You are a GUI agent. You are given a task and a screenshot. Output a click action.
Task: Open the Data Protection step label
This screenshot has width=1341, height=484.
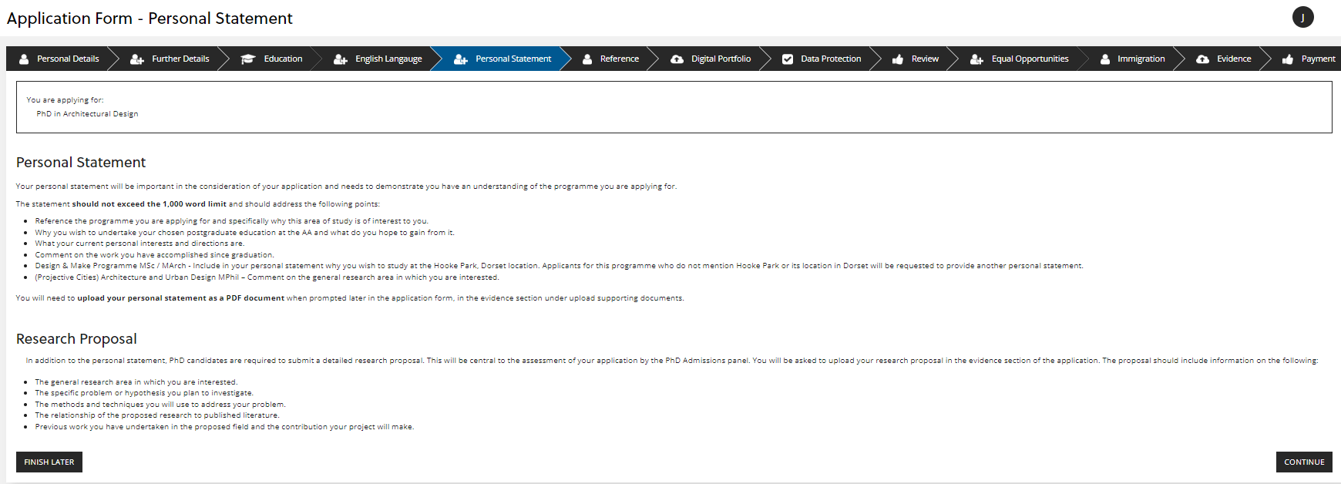pyautogui.click(x=831, y=59)
